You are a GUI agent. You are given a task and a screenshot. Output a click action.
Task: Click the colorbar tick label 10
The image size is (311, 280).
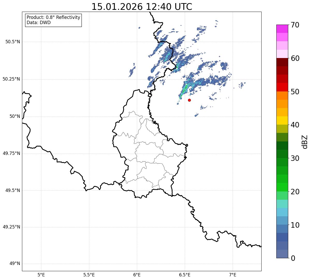pyautogui.click(x=295, y=225)
